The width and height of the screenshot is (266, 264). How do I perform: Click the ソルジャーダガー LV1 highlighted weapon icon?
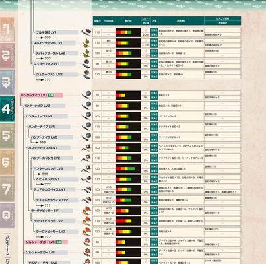pos(86,242)
